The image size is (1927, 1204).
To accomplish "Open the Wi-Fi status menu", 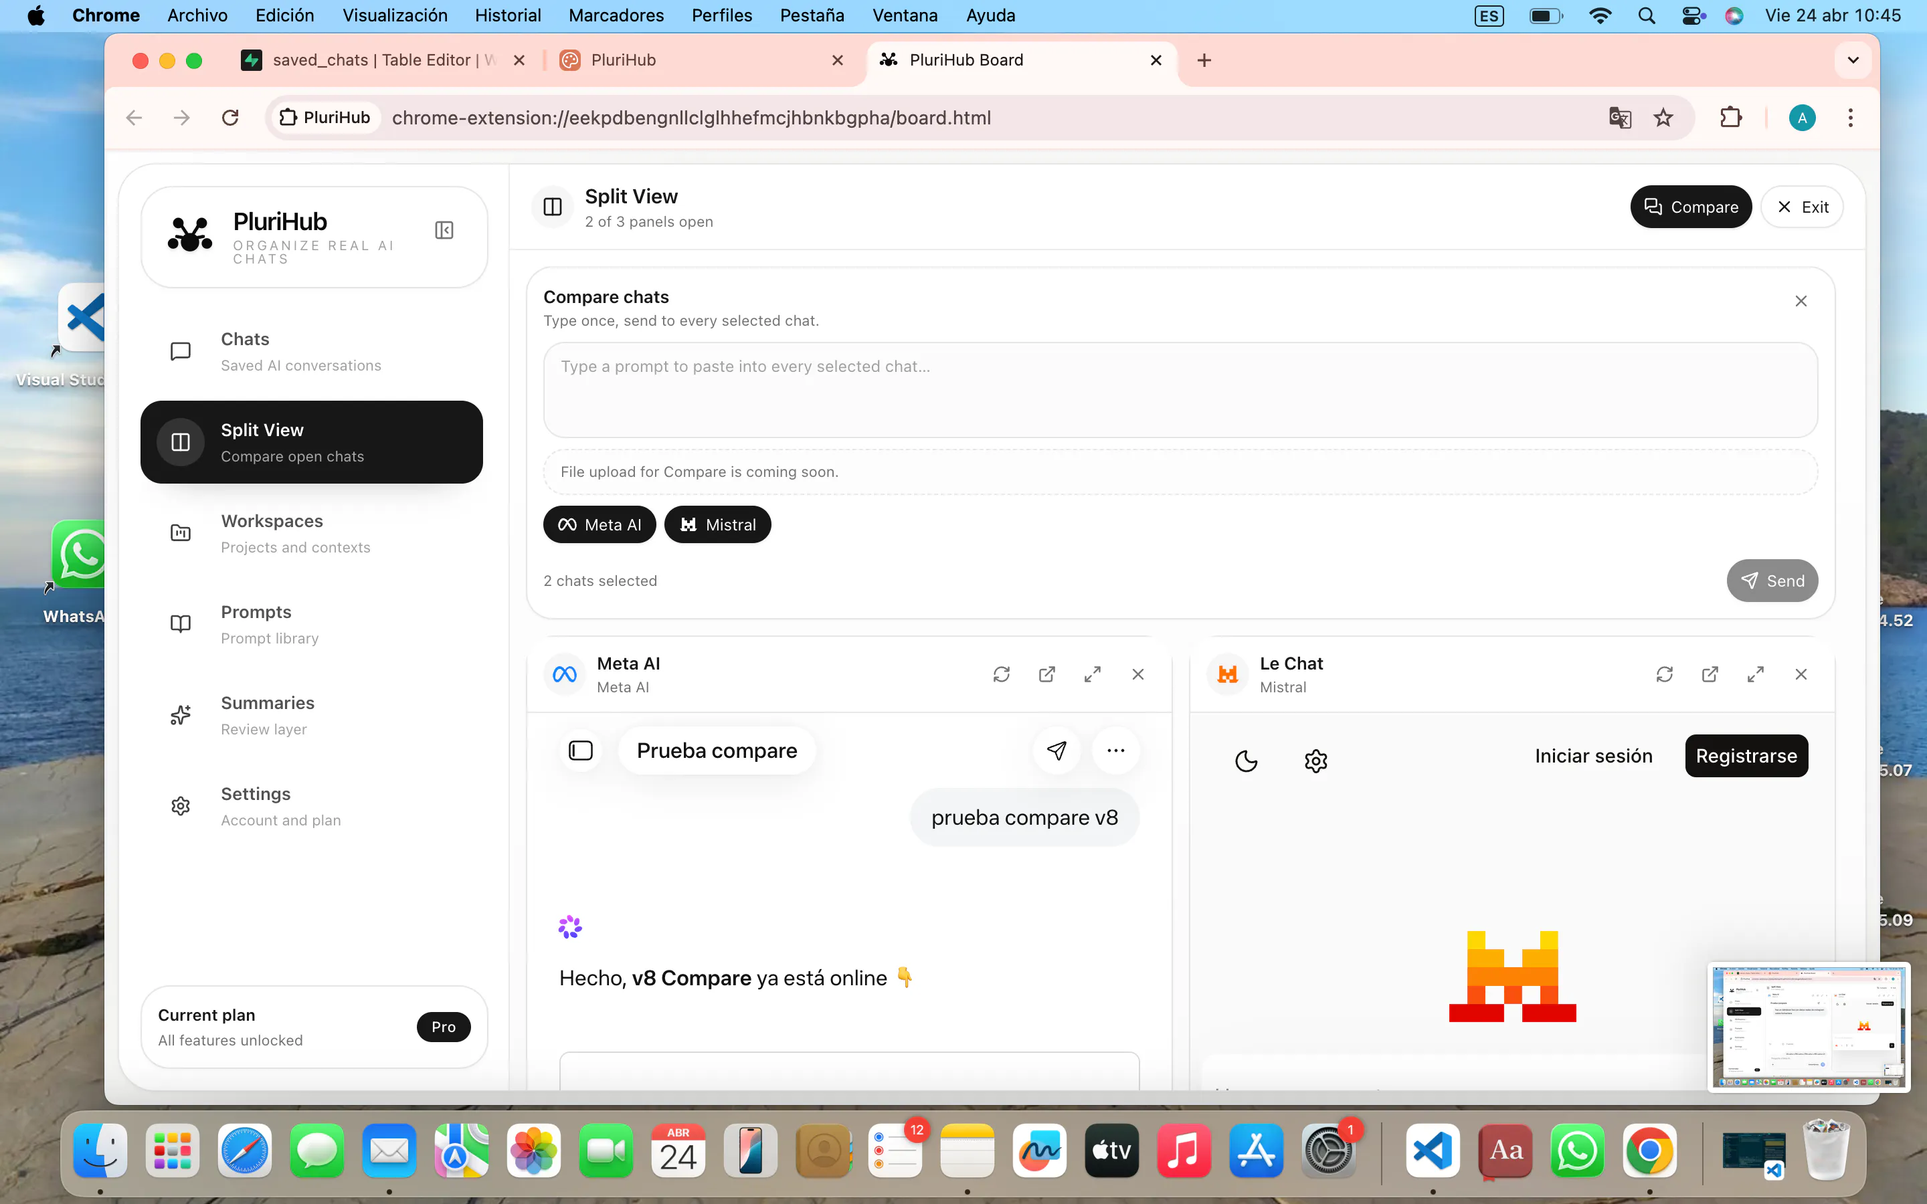I will (1599, 15).
